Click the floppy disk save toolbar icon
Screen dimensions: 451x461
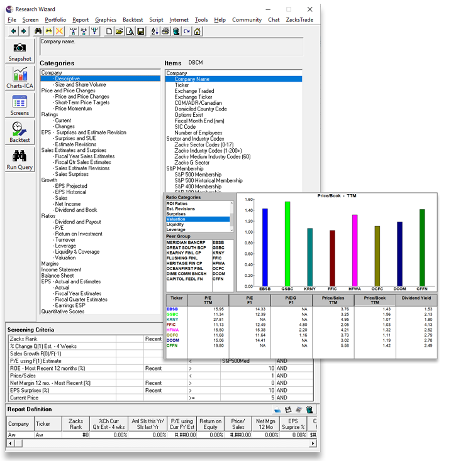coord(141,31)
